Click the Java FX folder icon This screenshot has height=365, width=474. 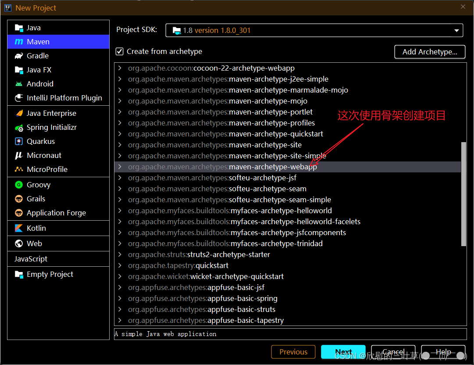[x=19, y=70]
